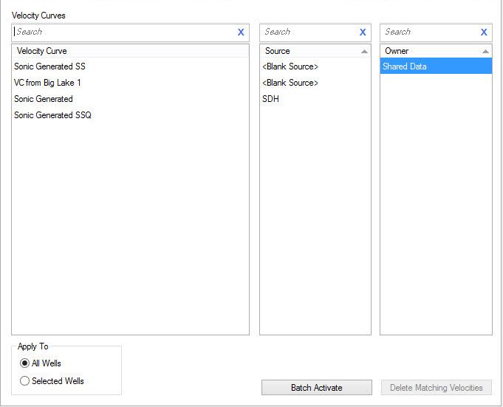This screenshot has height=407, width=503.
Task: Focus the Owner search input box
Action: point(430,33)
